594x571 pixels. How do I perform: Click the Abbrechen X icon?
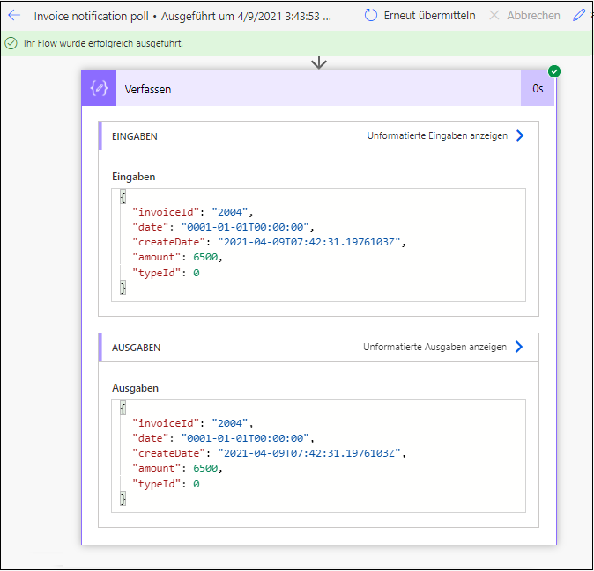coord(494,16)
